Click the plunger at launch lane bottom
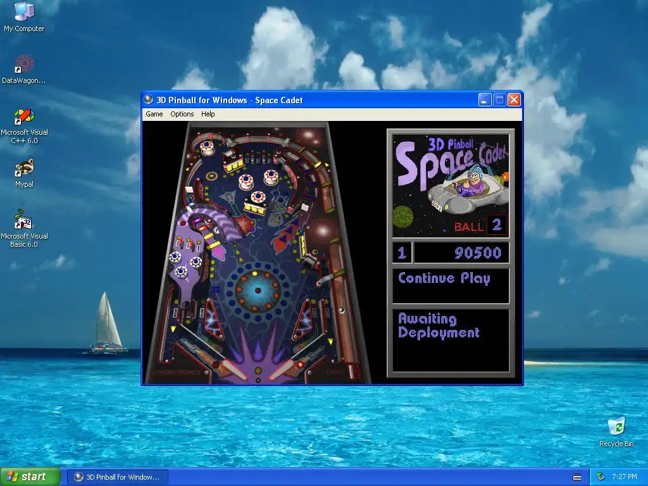 (351, 371)
